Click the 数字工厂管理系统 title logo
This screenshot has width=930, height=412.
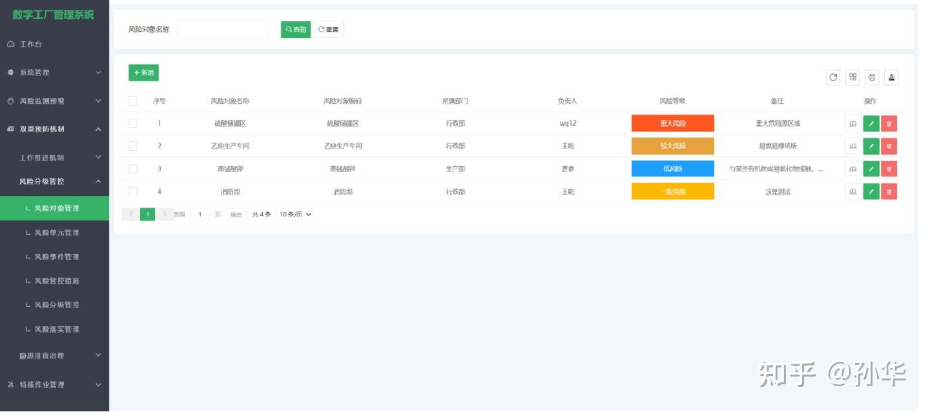54,14
